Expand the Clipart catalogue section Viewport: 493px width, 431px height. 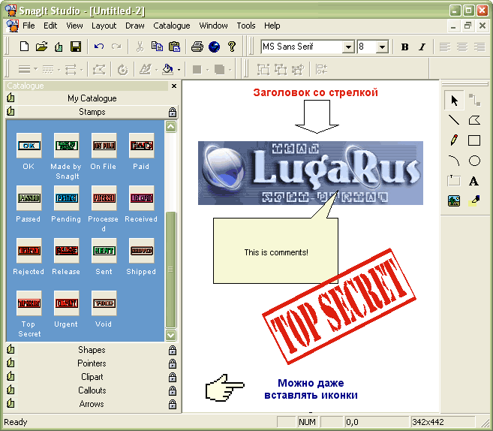pyautogui.click(x=92, y=377)
